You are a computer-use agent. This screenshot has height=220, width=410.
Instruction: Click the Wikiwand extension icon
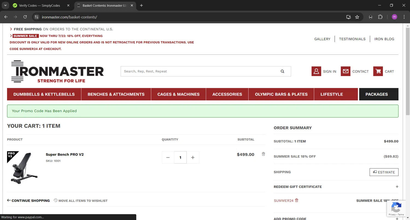coord(371,17)
